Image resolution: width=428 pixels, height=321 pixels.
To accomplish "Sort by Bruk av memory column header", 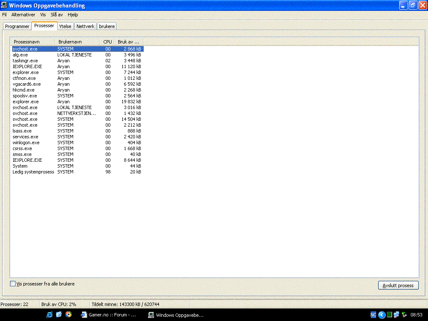I will pyautogui.click(x=129, y=42).
